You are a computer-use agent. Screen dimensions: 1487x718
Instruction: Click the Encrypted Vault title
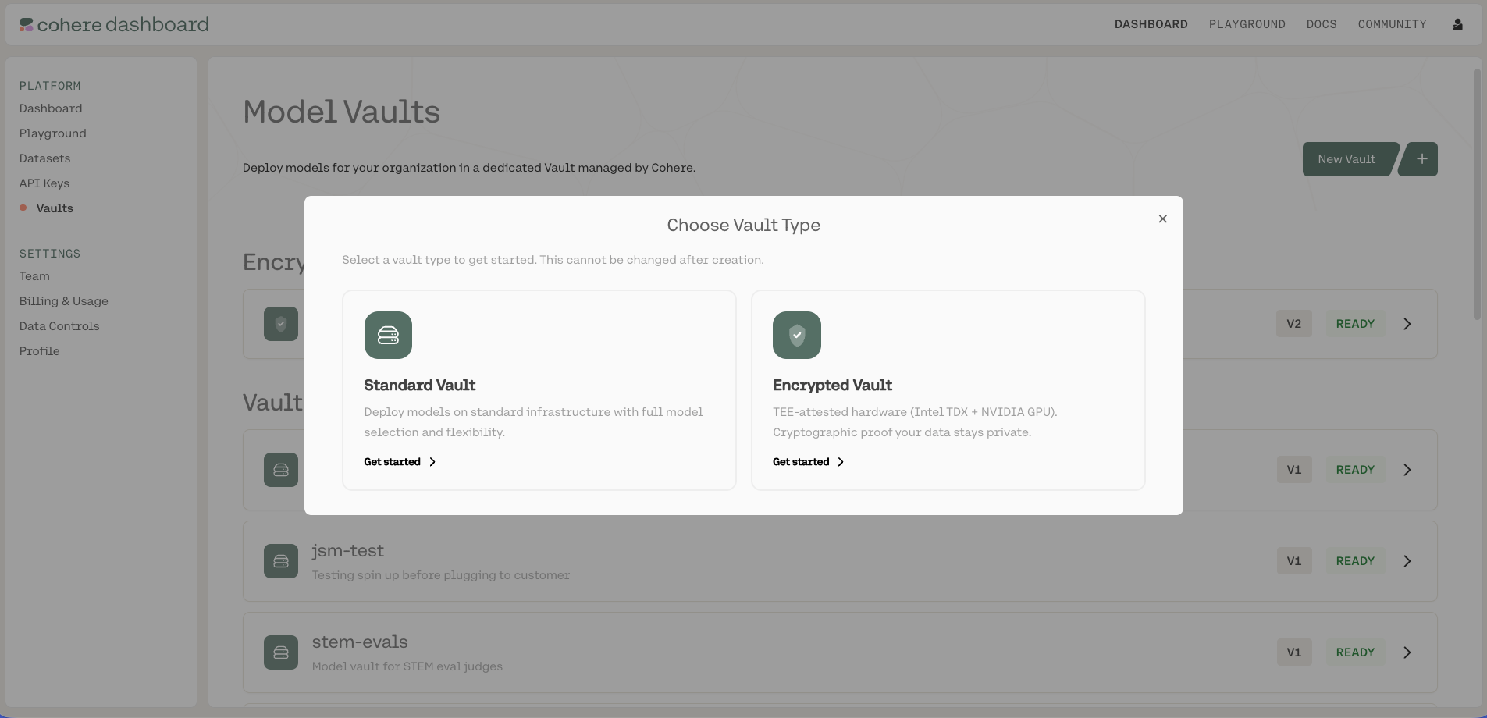(832, 386)
